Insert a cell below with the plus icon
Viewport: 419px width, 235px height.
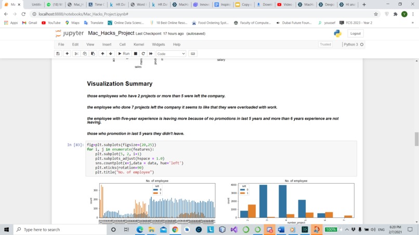(x=67, y=53)
